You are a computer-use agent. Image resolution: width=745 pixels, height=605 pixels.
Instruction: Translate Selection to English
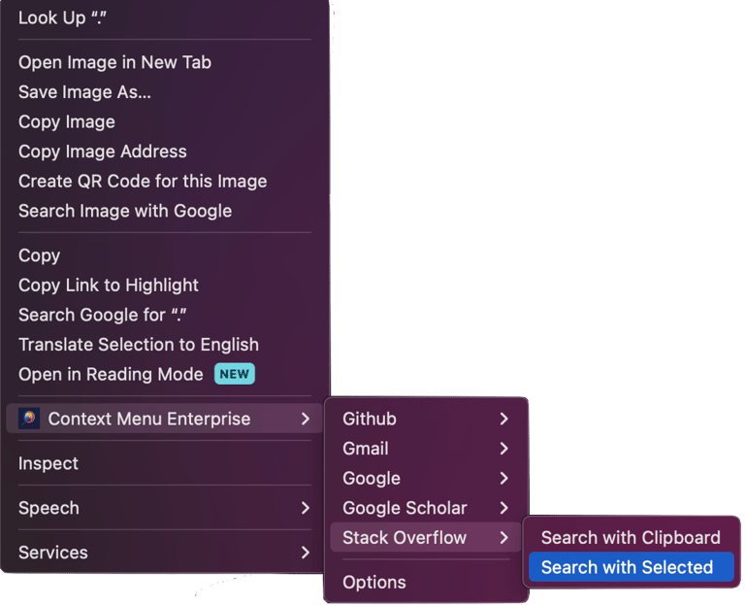164,345
